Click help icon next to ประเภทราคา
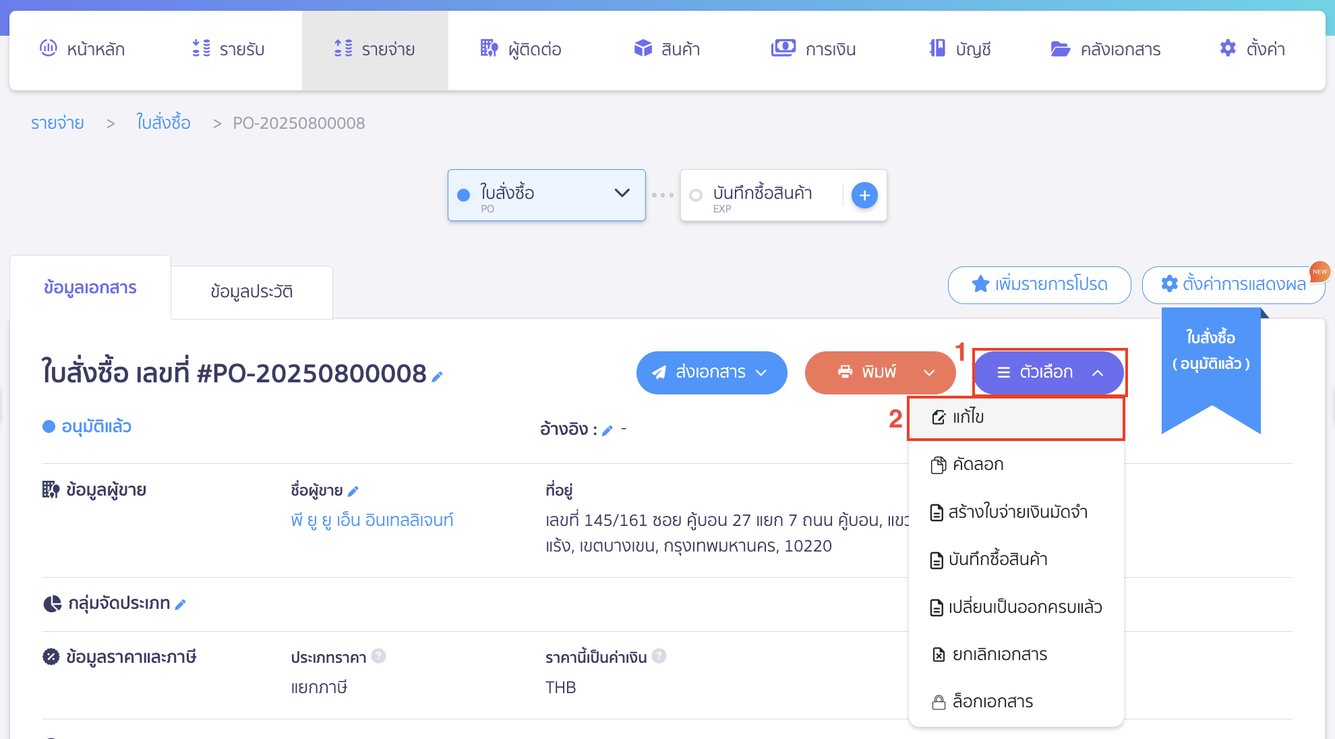This screenshot has width=1335, height=739. pos(378,655)
